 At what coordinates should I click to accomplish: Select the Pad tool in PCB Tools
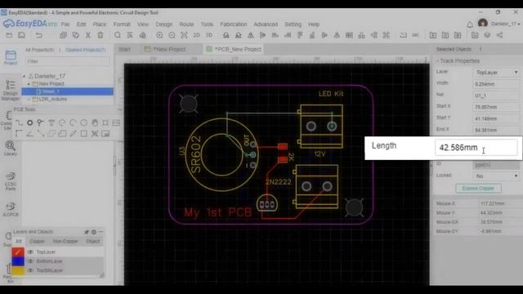(29, 123)
